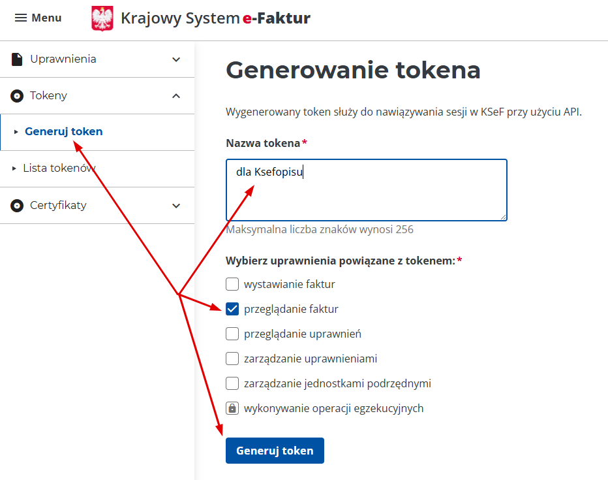The height and width of the screenshot is (480, 608).
Task: Click the arrow bullet beside Generuj token
Action: 16,132
